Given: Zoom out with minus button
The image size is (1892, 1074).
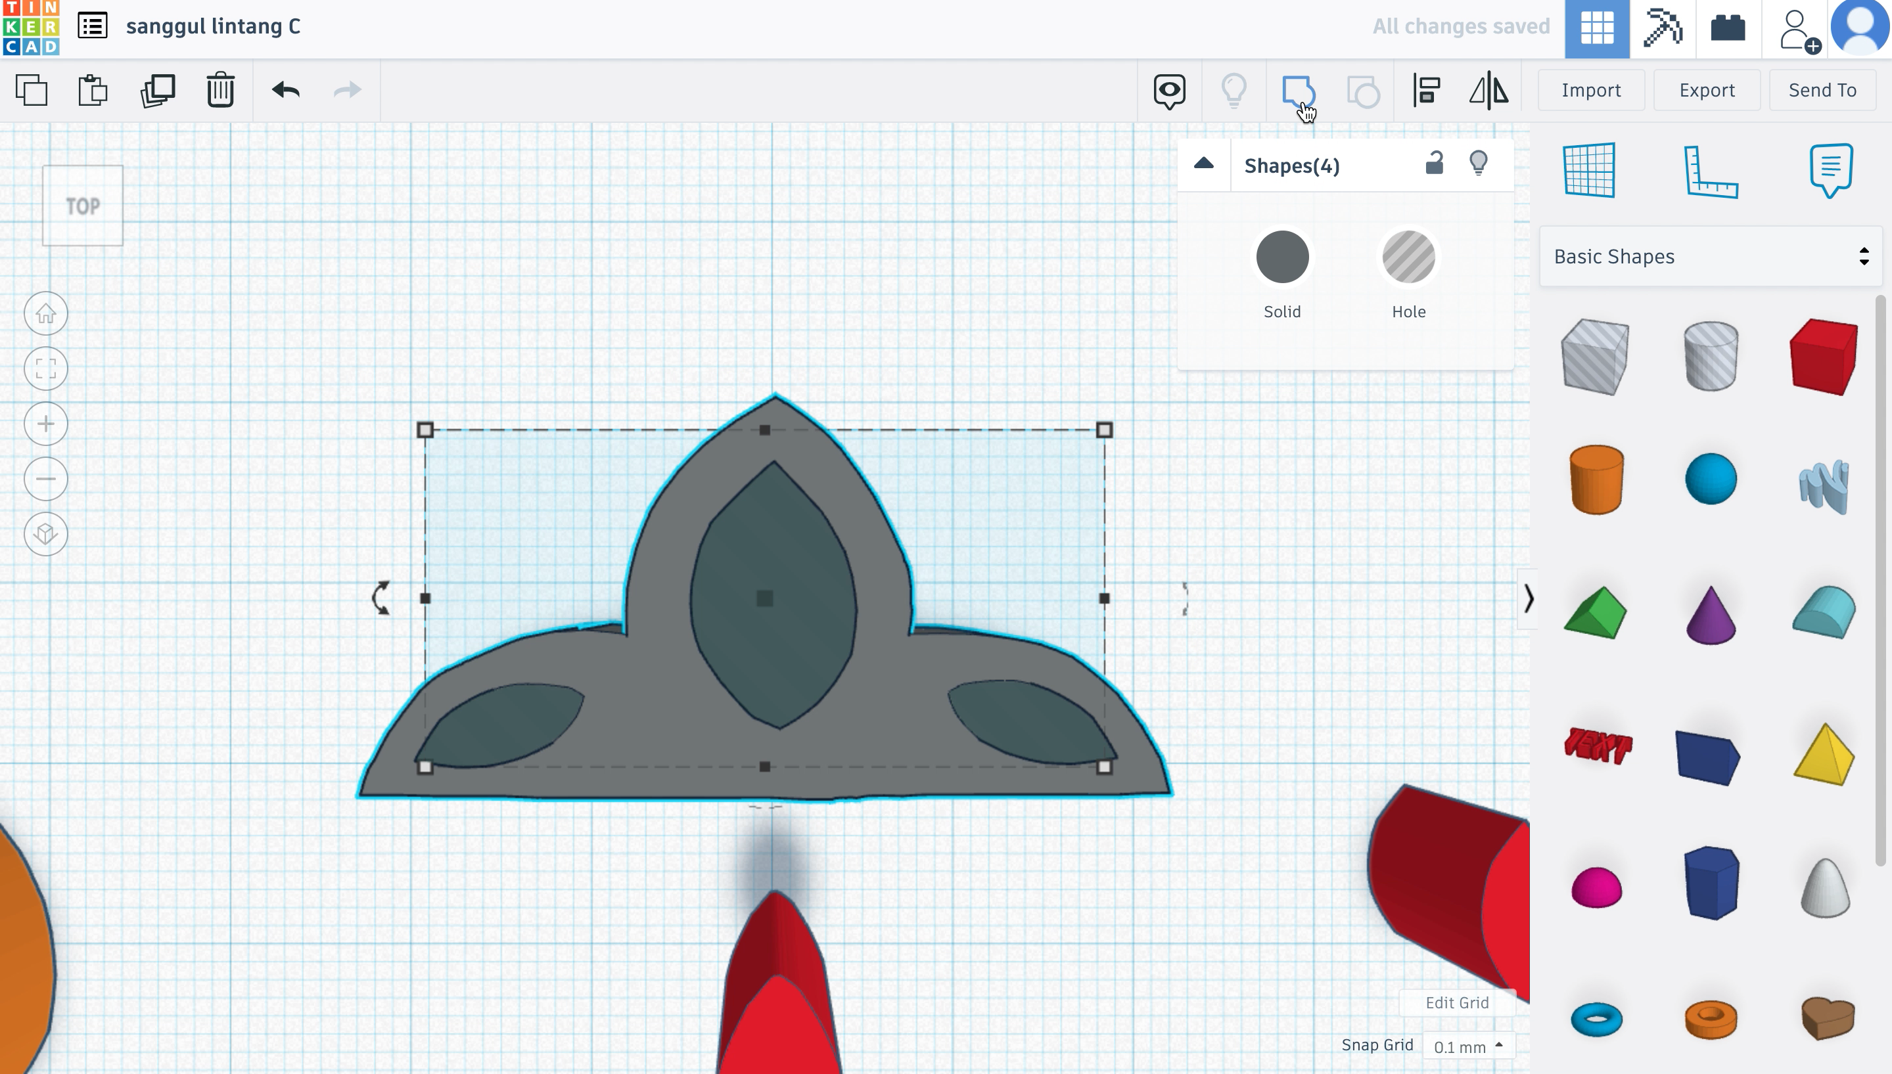Looking at the screenshot, I should coord(46,479).
